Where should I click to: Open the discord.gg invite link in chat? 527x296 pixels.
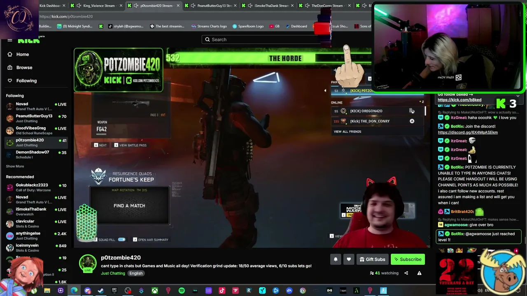(468, 132)
